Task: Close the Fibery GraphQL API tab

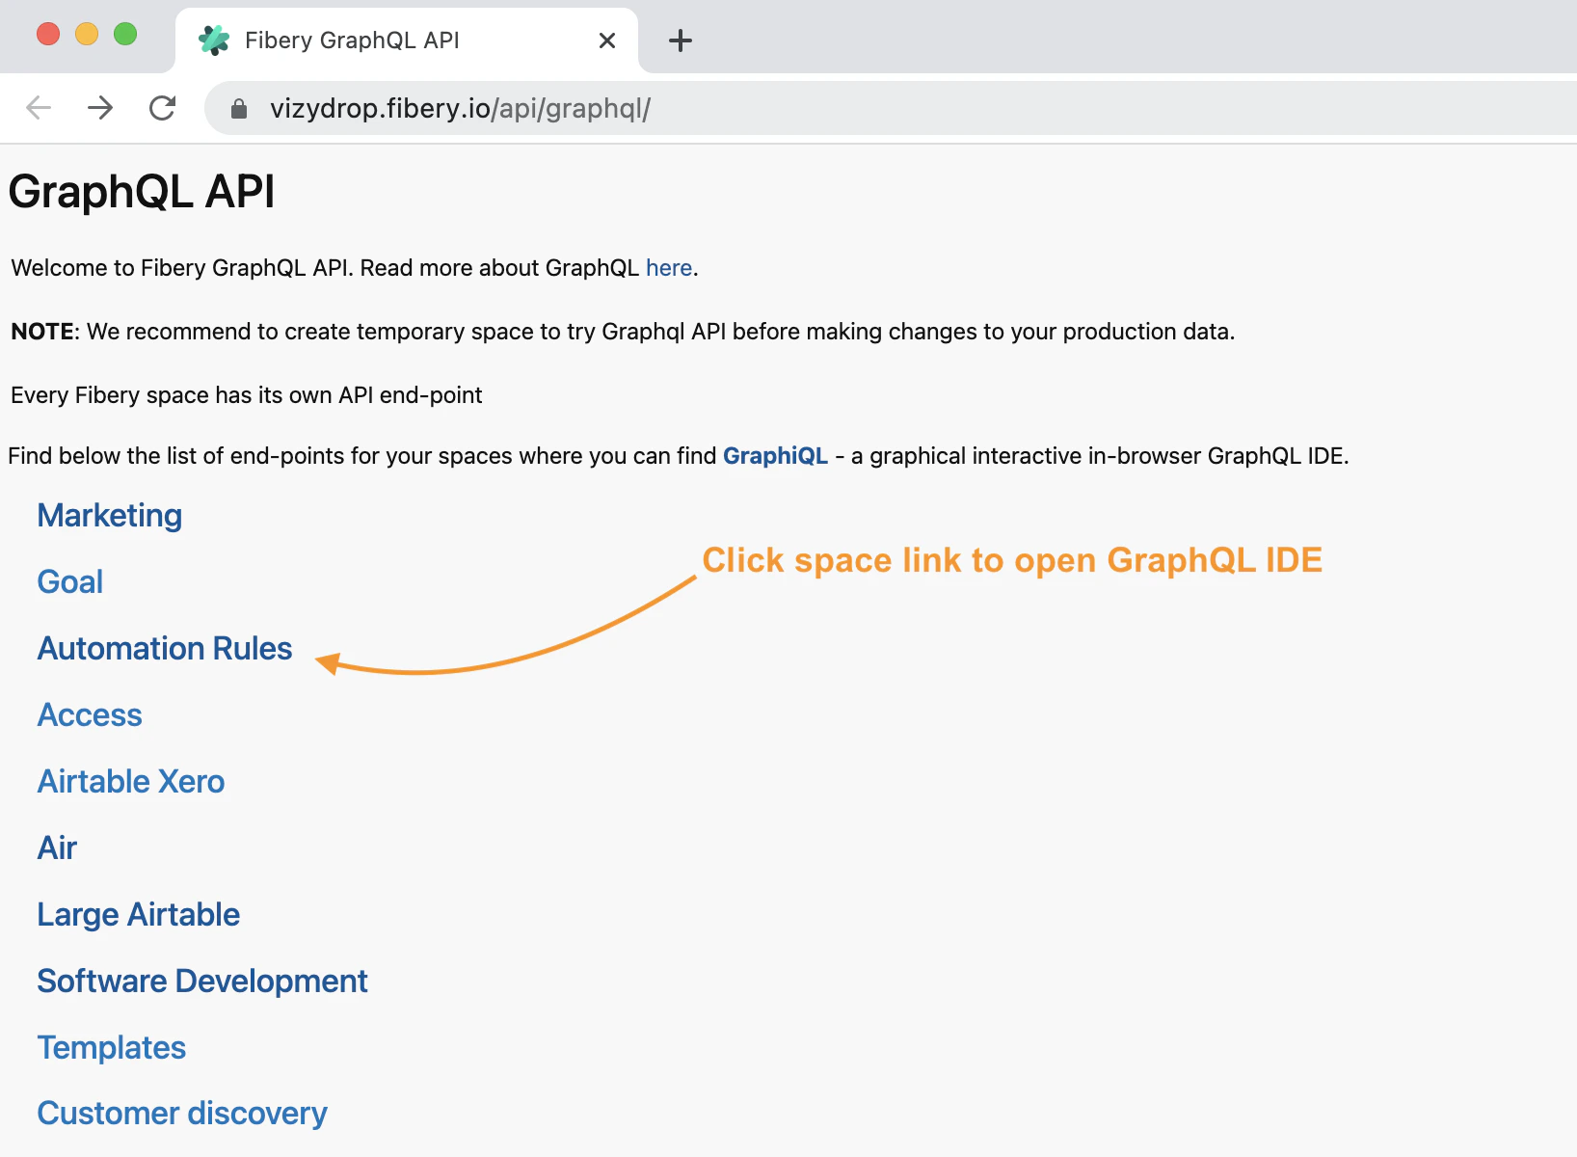Action: point(607,40)
